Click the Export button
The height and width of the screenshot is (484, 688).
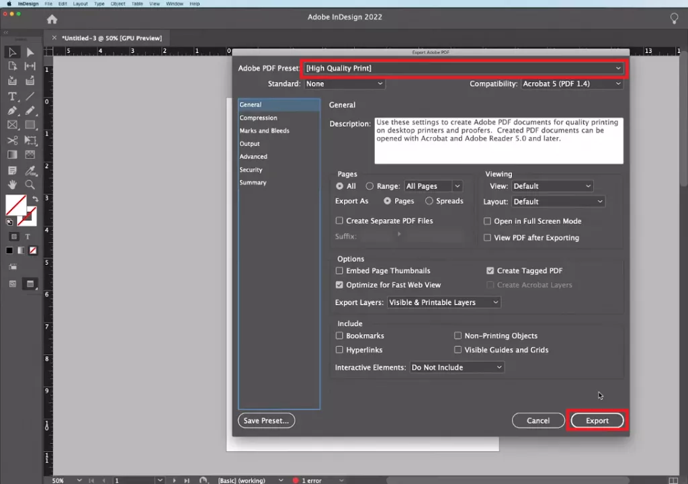coord(597,421)
